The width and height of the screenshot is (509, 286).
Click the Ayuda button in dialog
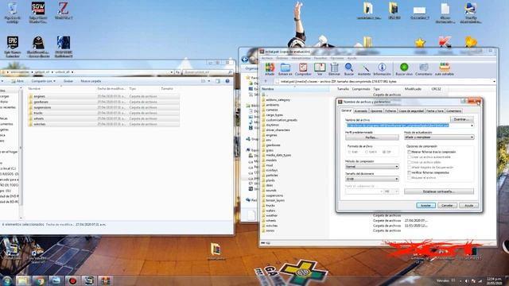click(468, 206)
